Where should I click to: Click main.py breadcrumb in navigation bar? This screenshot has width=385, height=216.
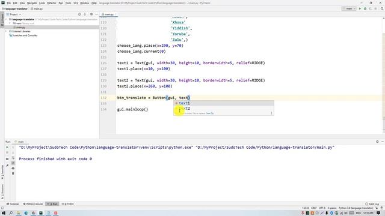pos(37,8)
